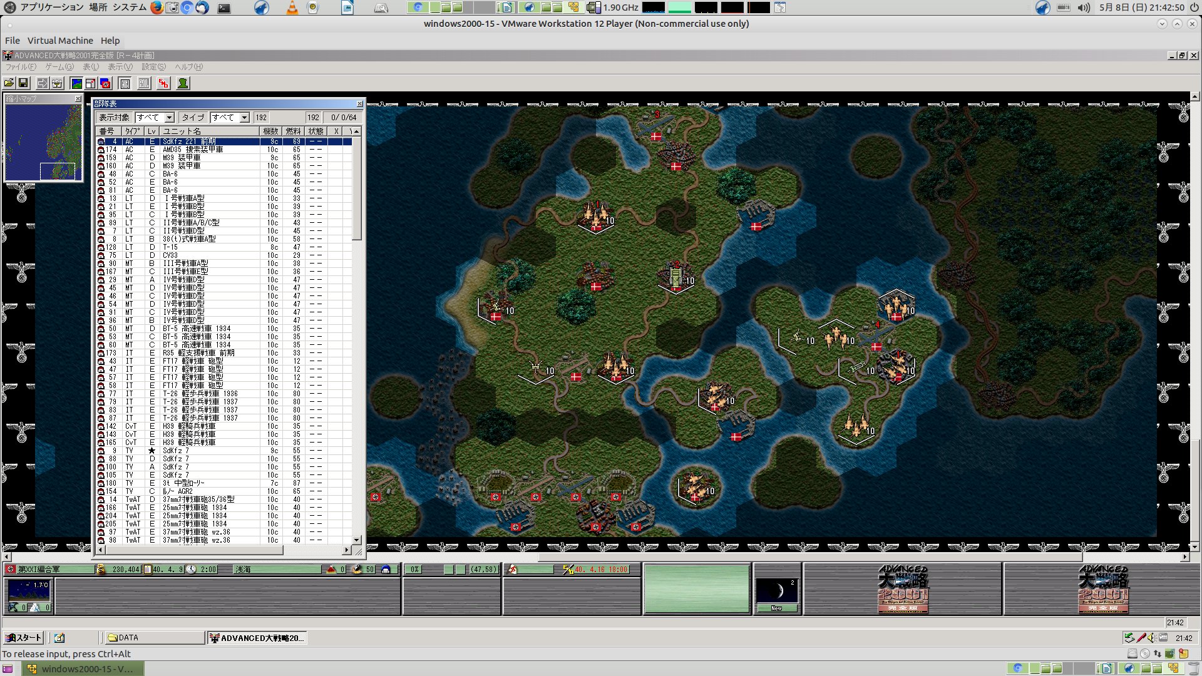Select the armored unit near the central city

click(677, 277)
